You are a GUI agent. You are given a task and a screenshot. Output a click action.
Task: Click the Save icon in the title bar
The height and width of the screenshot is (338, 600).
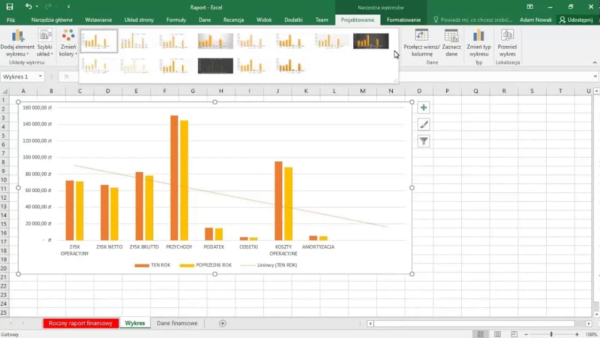[x=9, y=7]
